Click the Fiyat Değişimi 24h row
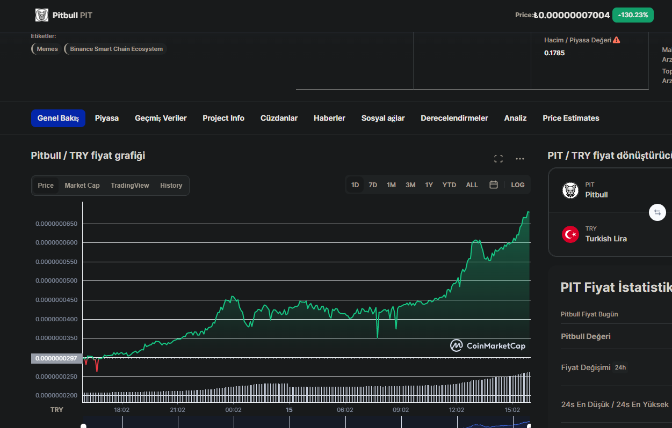The width and height of the screenshot is (672, 428). pyautogui.click(x=616, y=367)
